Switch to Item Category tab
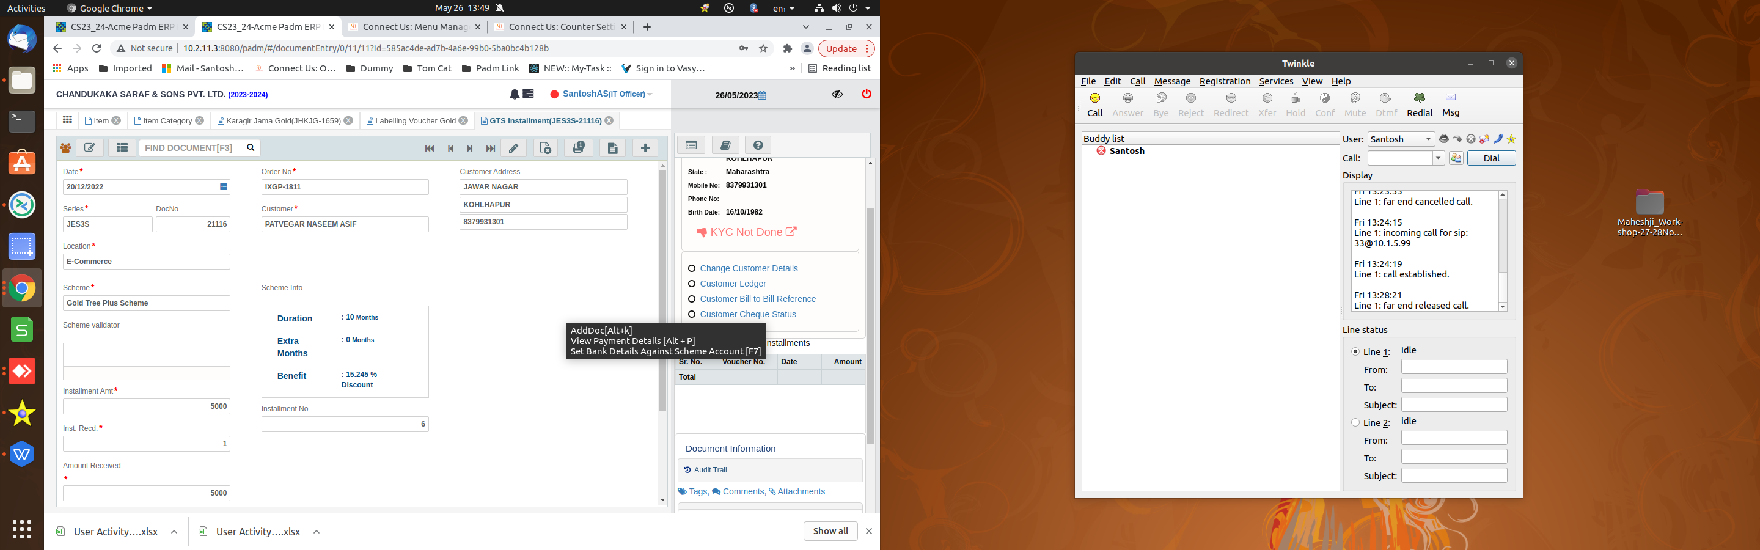This screenshot has width=1760, height=550. pos(167,121)
